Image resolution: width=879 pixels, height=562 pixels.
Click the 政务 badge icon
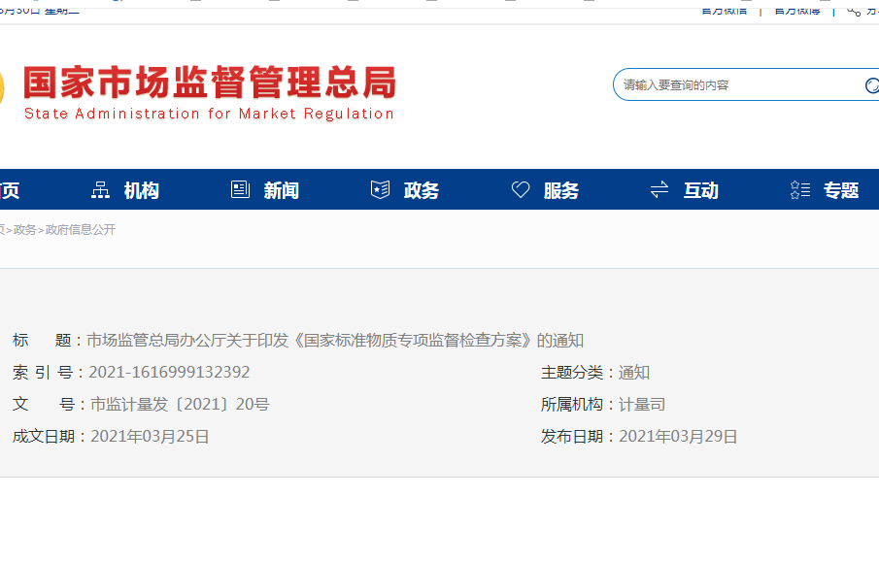click(x=380, y=190)
